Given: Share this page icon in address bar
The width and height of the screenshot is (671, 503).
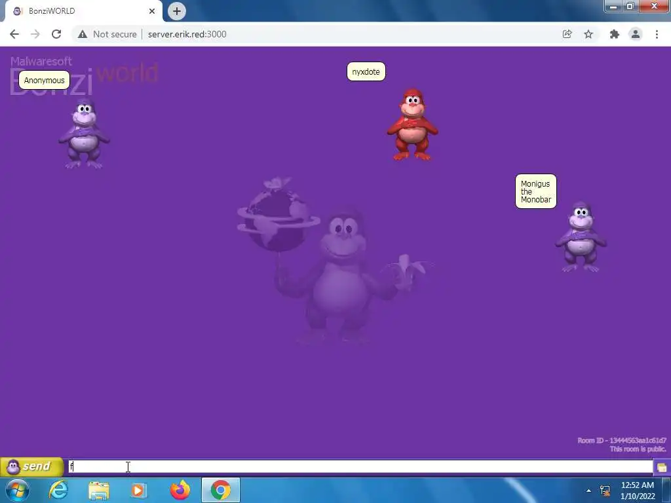Looking at the screenshot, I should click(567, 34).
